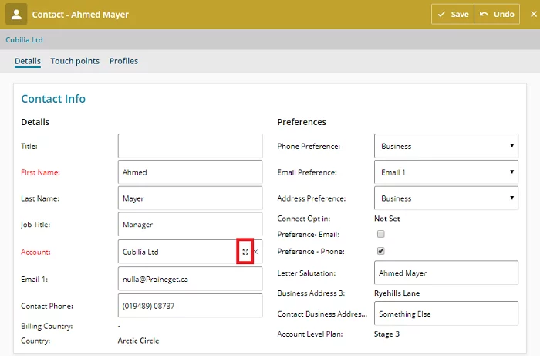
Task: Click the Letter Salutation text box
Action: point(445,273)
